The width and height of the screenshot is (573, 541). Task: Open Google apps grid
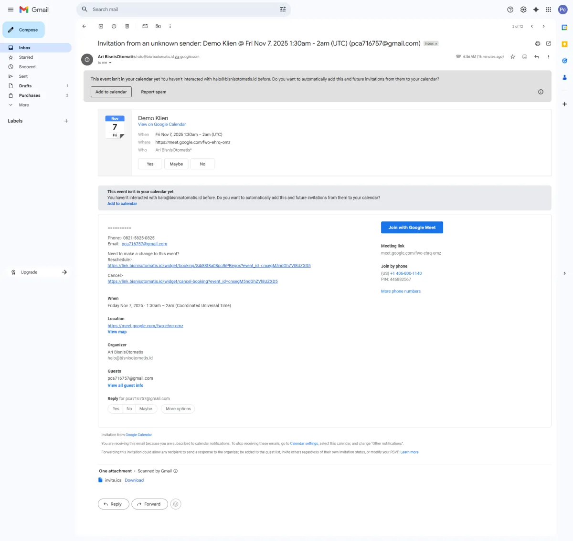[x=549, y=10]
